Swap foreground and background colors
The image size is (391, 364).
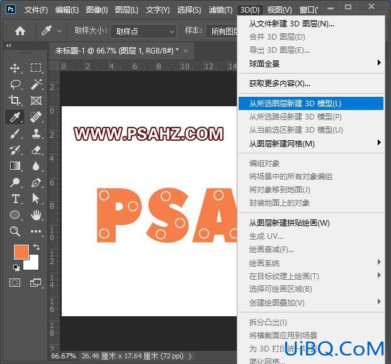pos(37,247)
